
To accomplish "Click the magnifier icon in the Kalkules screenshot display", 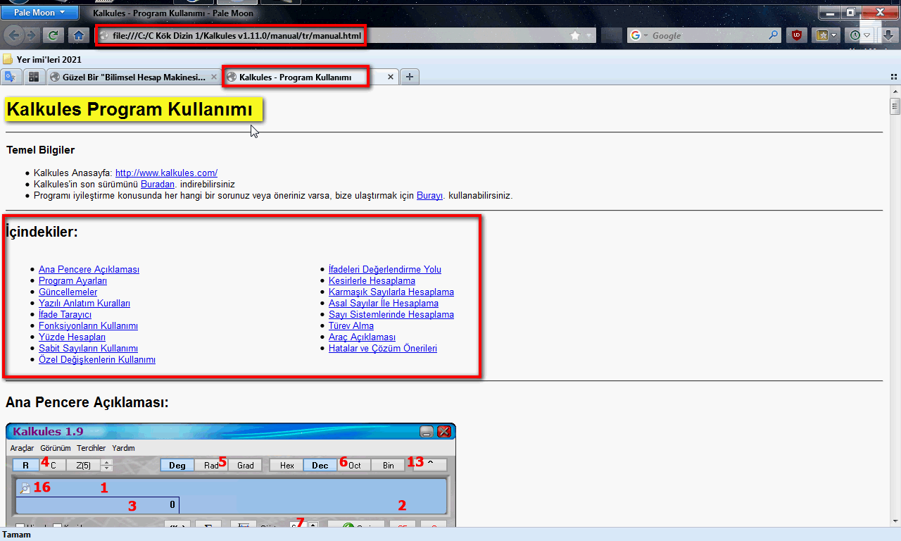I will click(25, 487).
